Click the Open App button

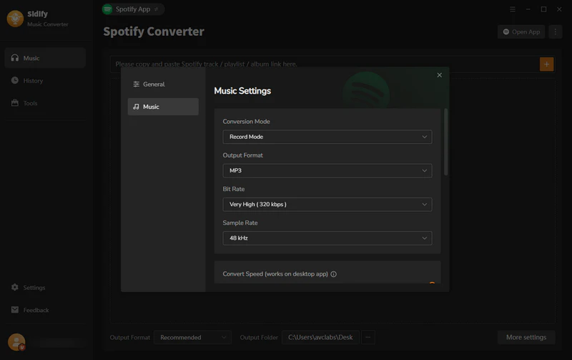tap(521, 31)
